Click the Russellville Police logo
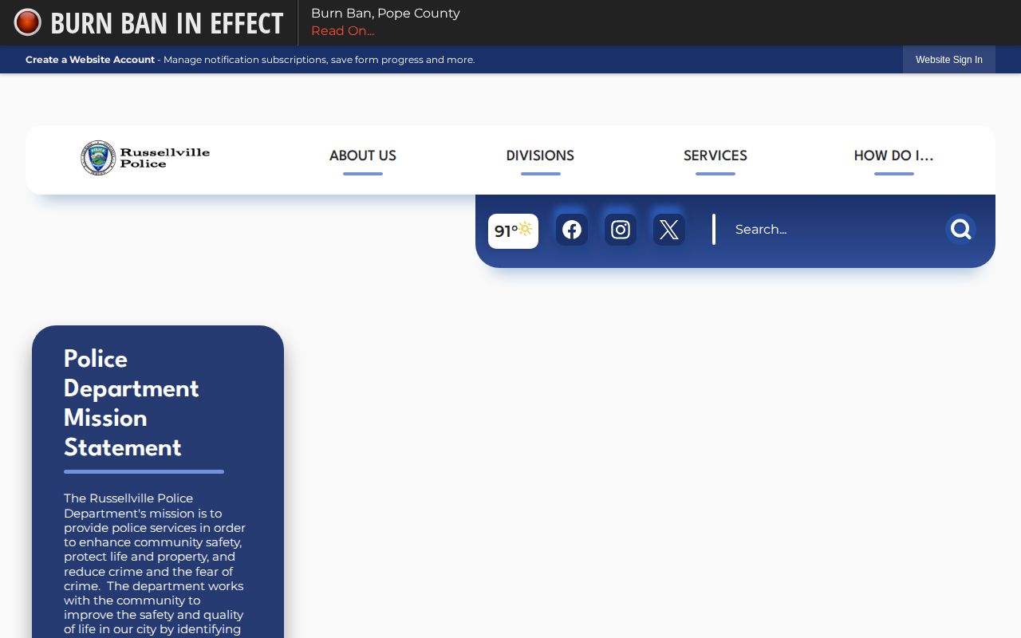Viewport: 1021px width, 638px height. tap(145, 158)
